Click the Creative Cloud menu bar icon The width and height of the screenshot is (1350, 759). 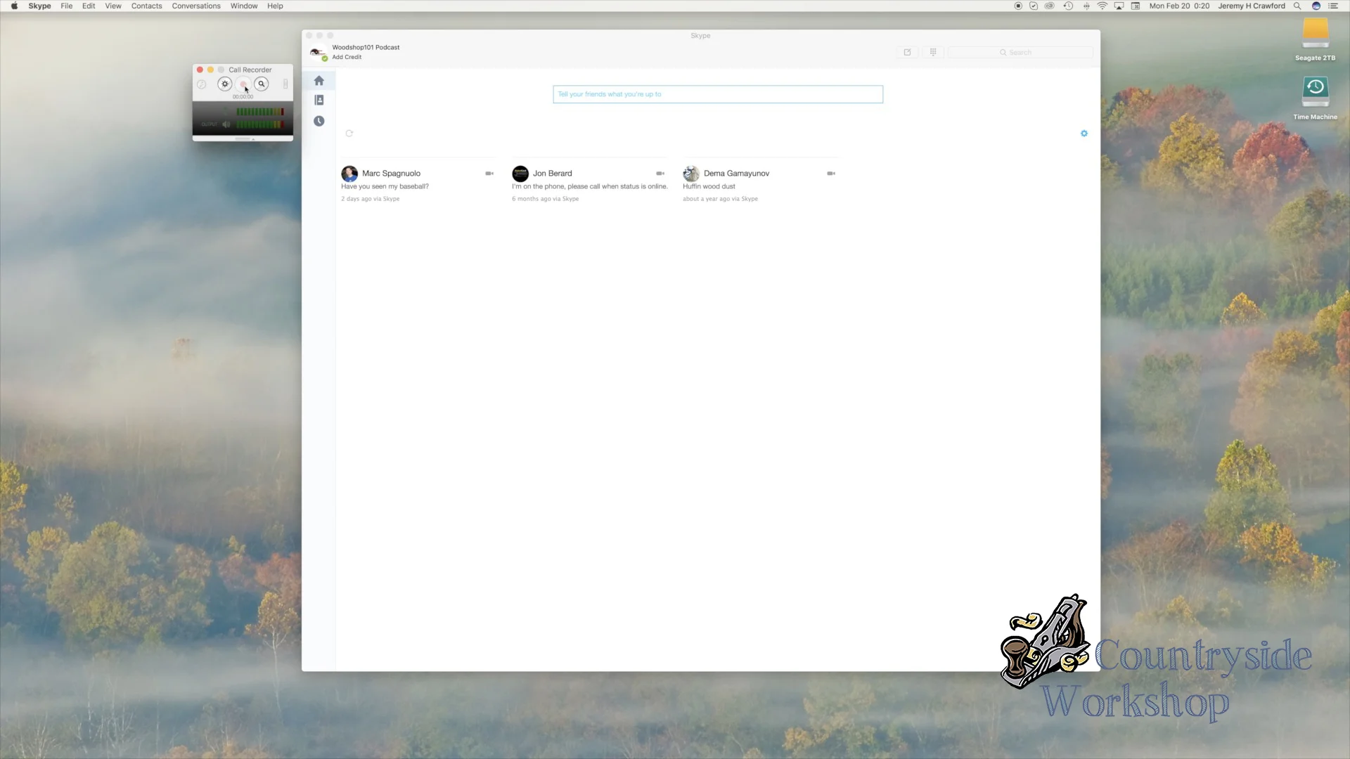click(1050, 6)
